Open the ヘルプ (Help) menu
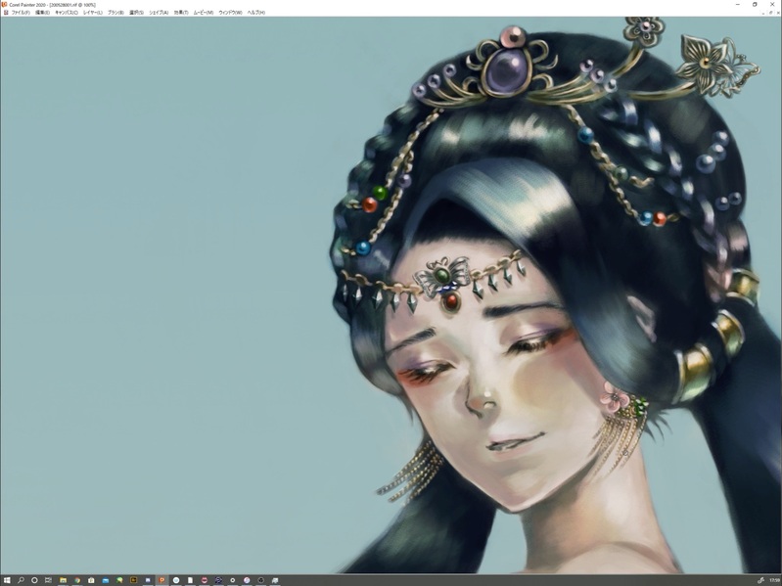This screenshot has width=782, height=586. click(x=256, y=13)
